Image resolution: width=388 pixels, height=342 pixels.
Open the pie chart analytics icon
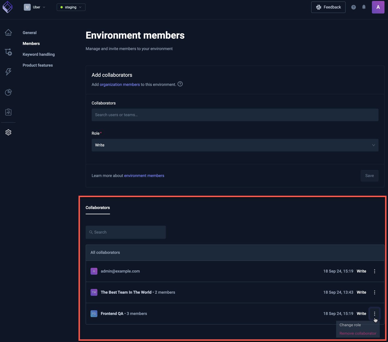click(x=8, y=92)
